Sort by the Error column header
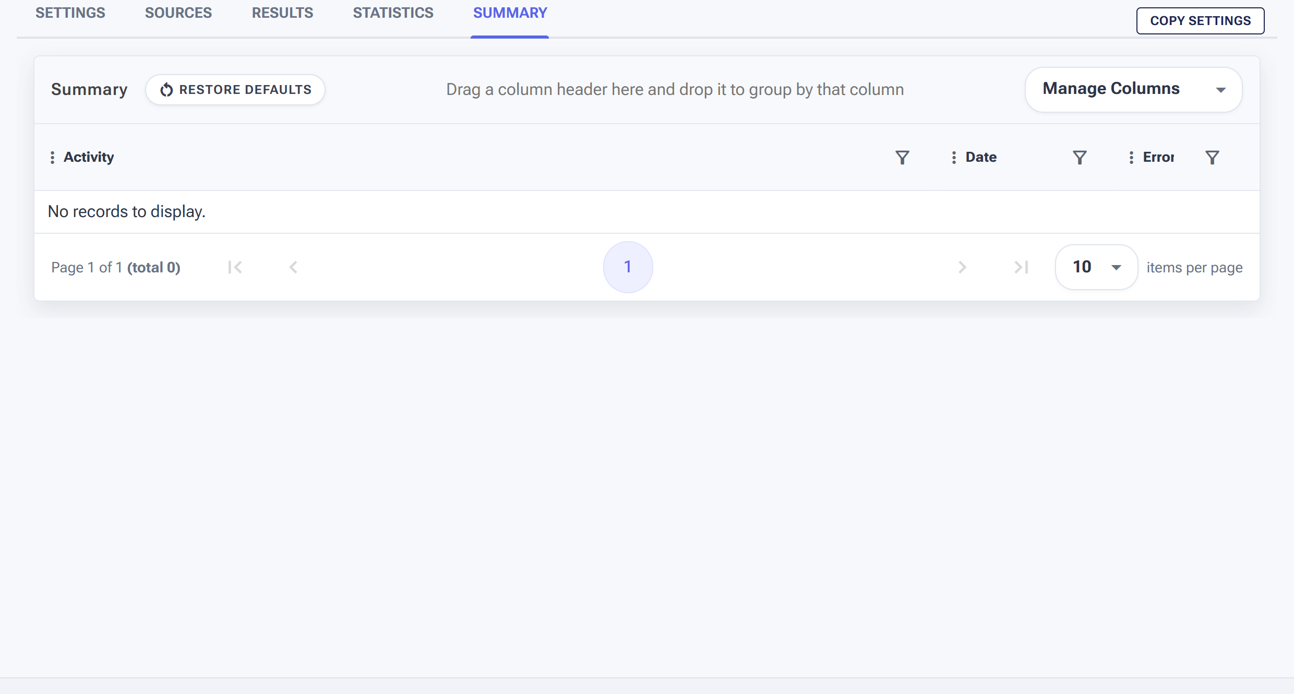1294x694 pixels. [1158, 157]
